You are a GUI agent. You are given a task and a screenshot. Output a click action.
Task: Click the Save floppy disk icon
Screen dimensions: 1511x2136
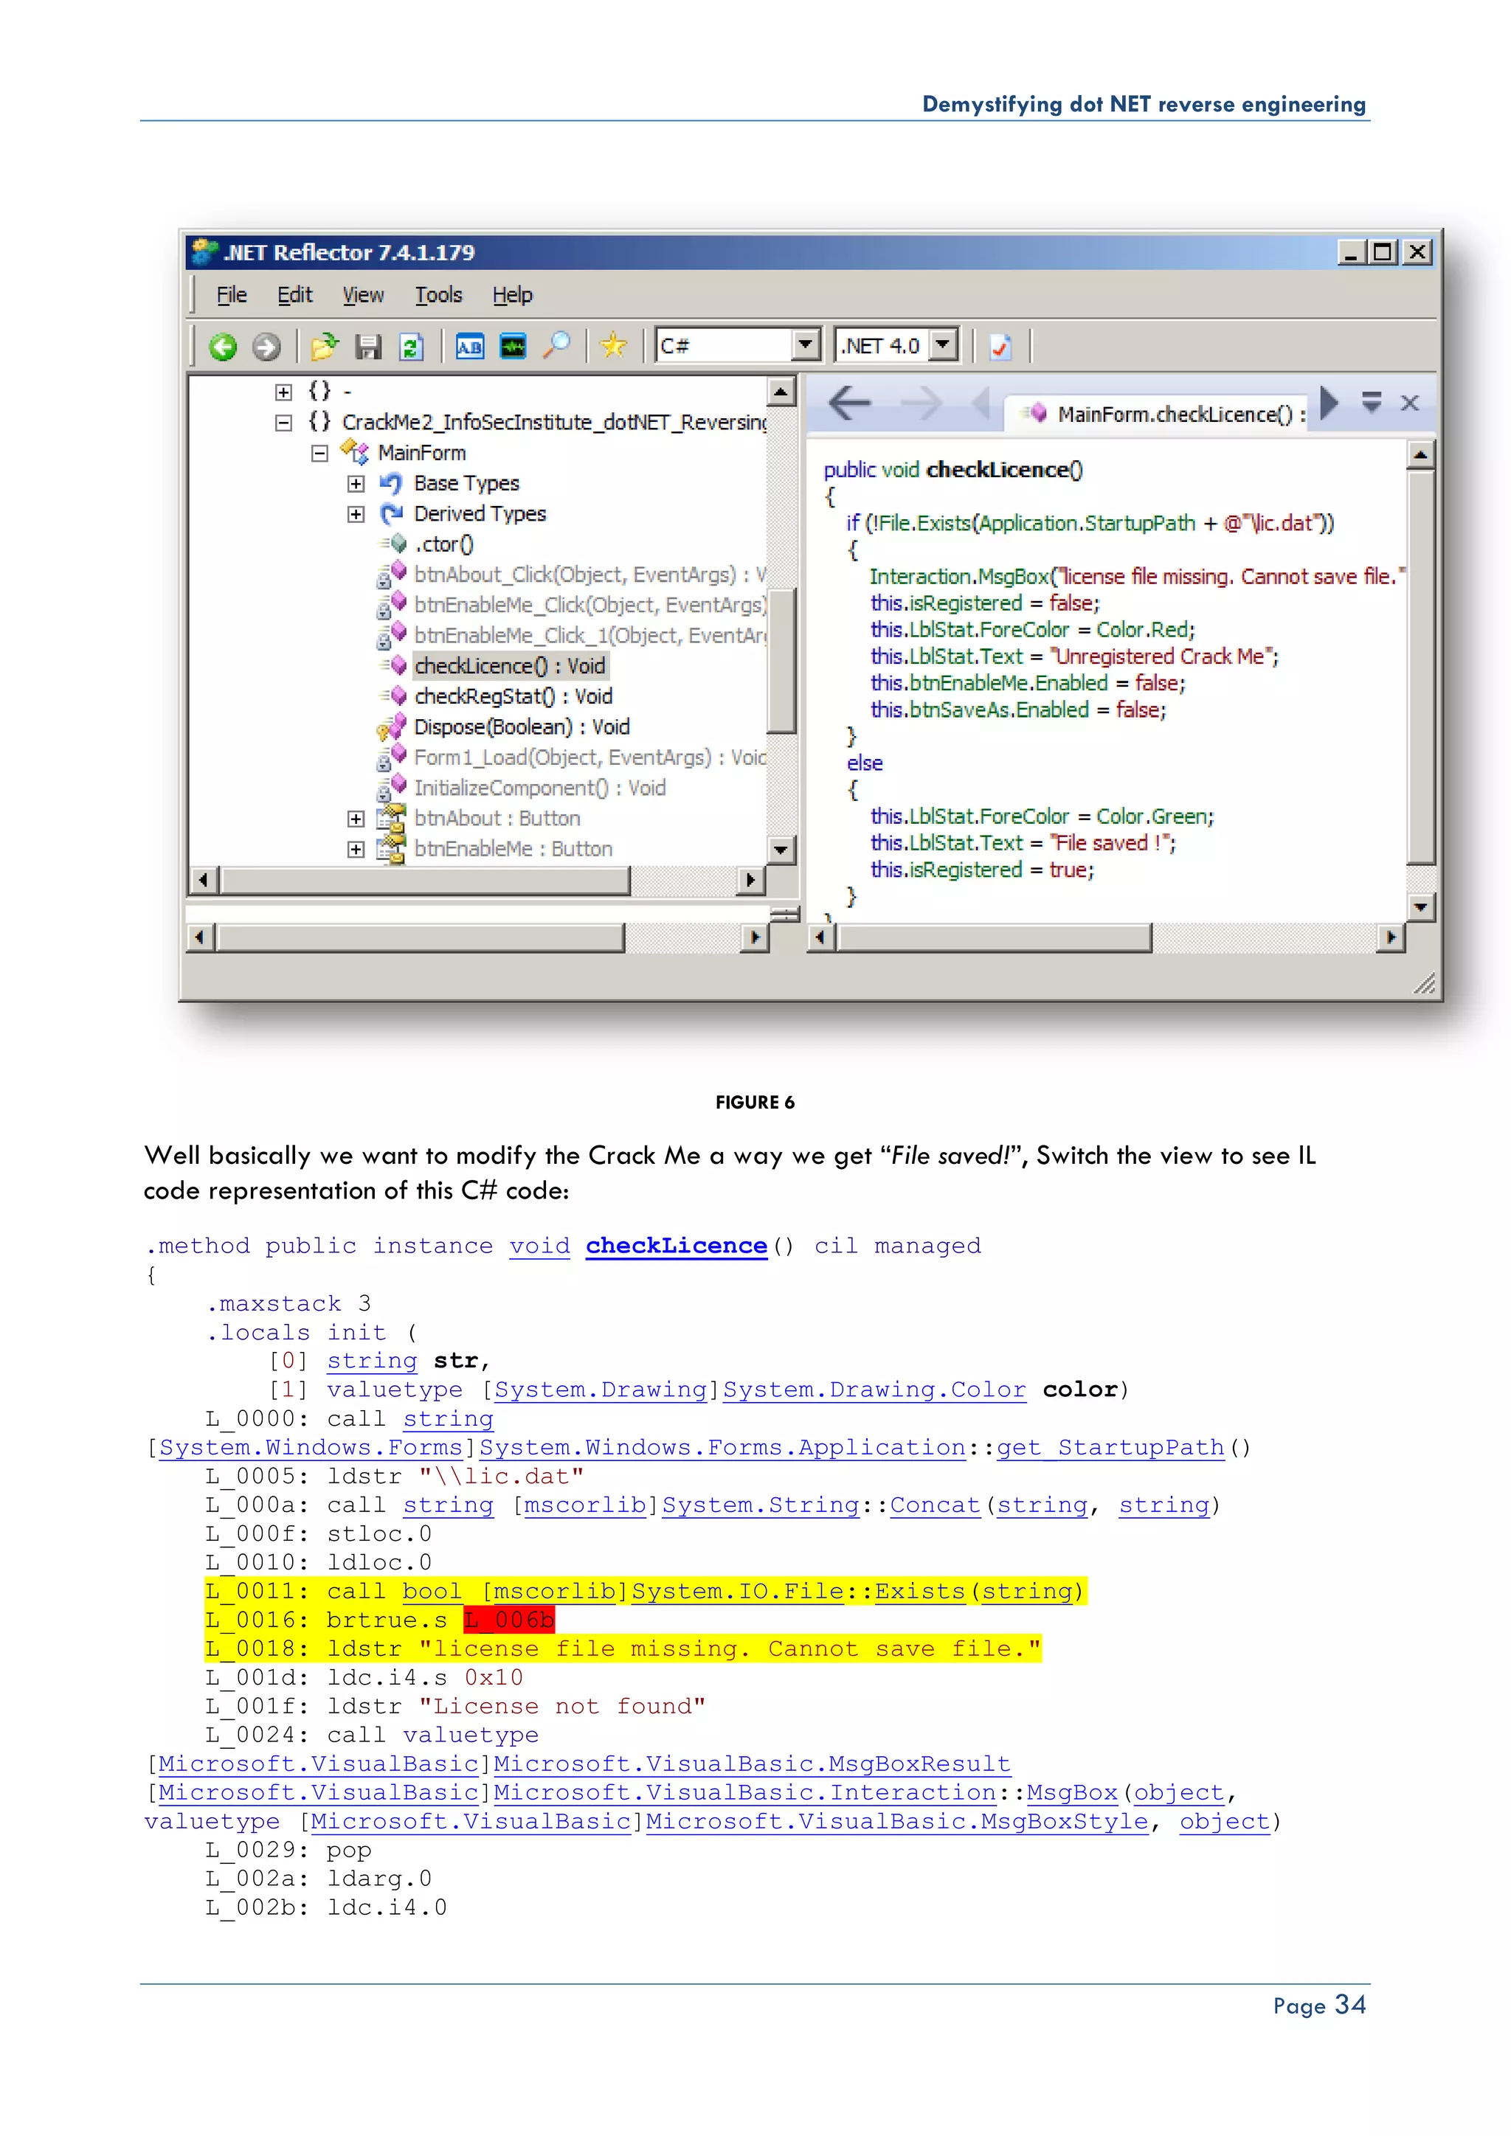click(x=368, y=347)
